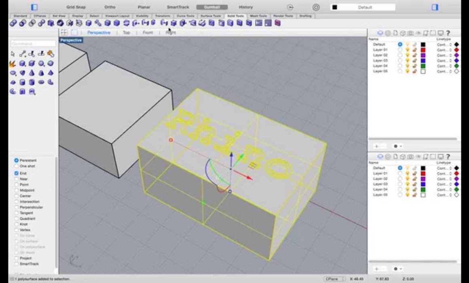Toggle Ortho mode in top bar

click(x=110, y=7)
